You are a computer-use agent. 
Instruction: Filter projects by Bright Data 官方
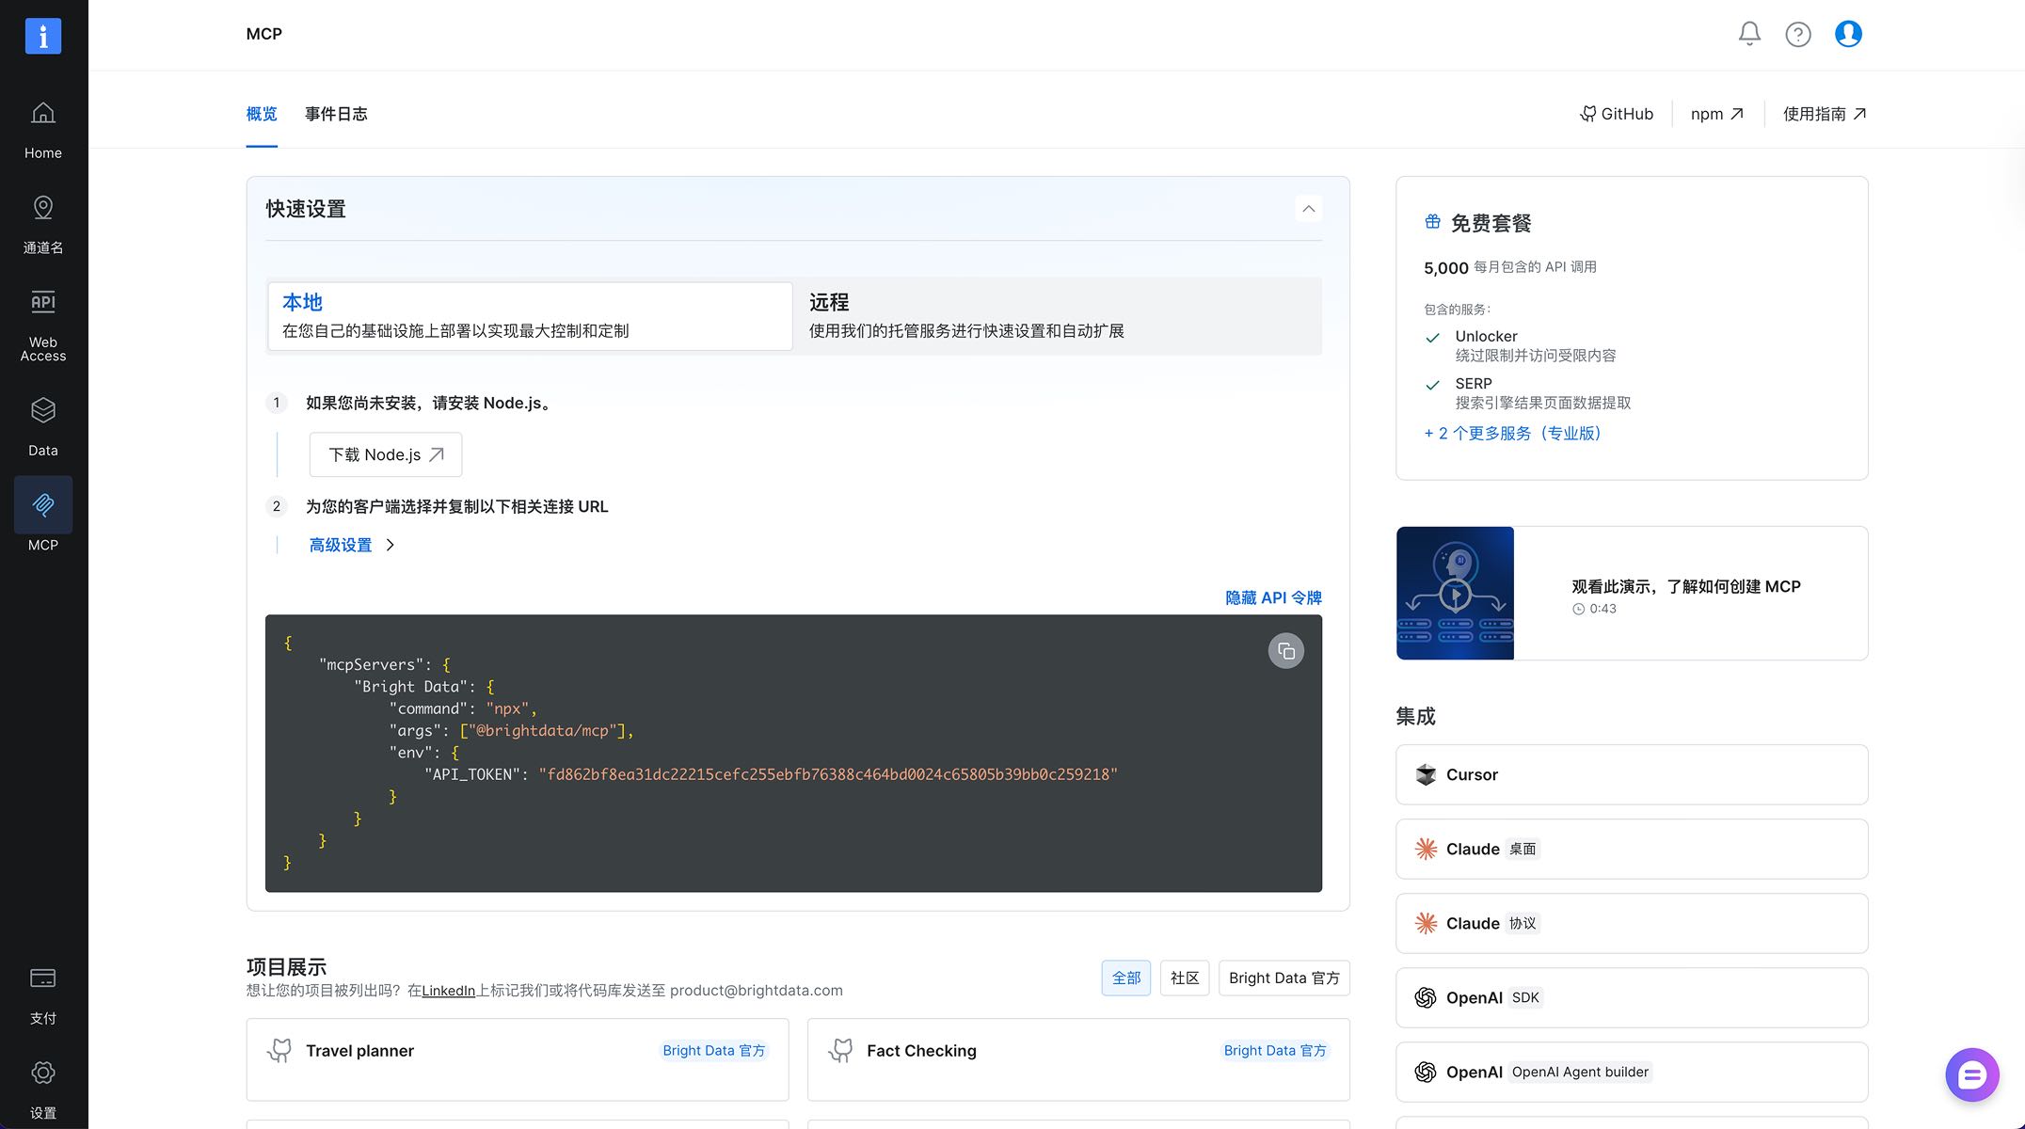(1284, 978)
